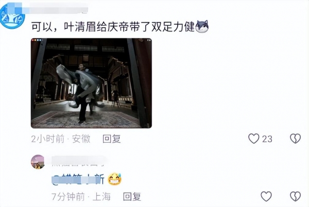Dislike the reply from 上海
309x207 pixels.
click(295, 196)
